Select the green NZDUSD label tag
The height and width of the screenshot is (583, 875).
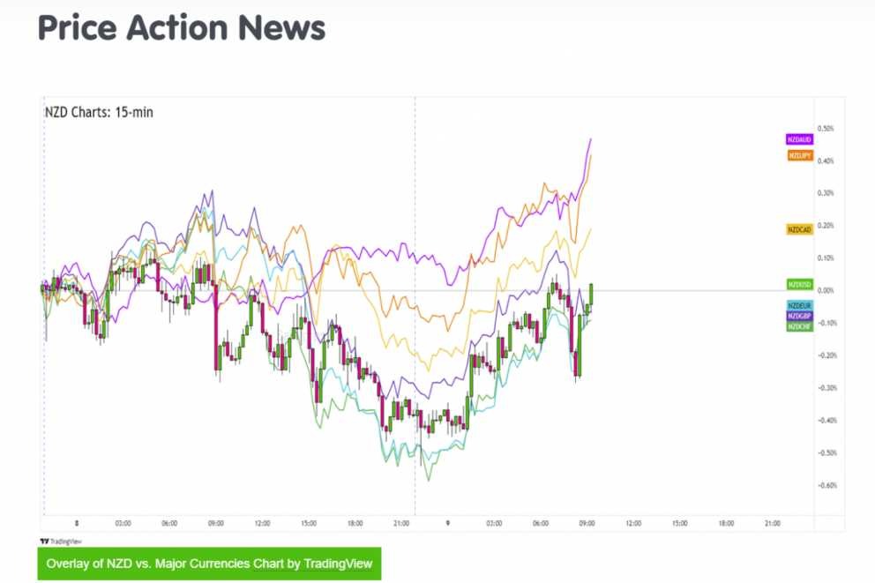799,284
